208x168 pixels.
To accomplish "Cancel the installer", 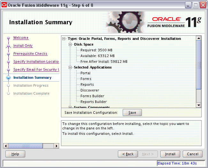I will click(x=192, y=154).
